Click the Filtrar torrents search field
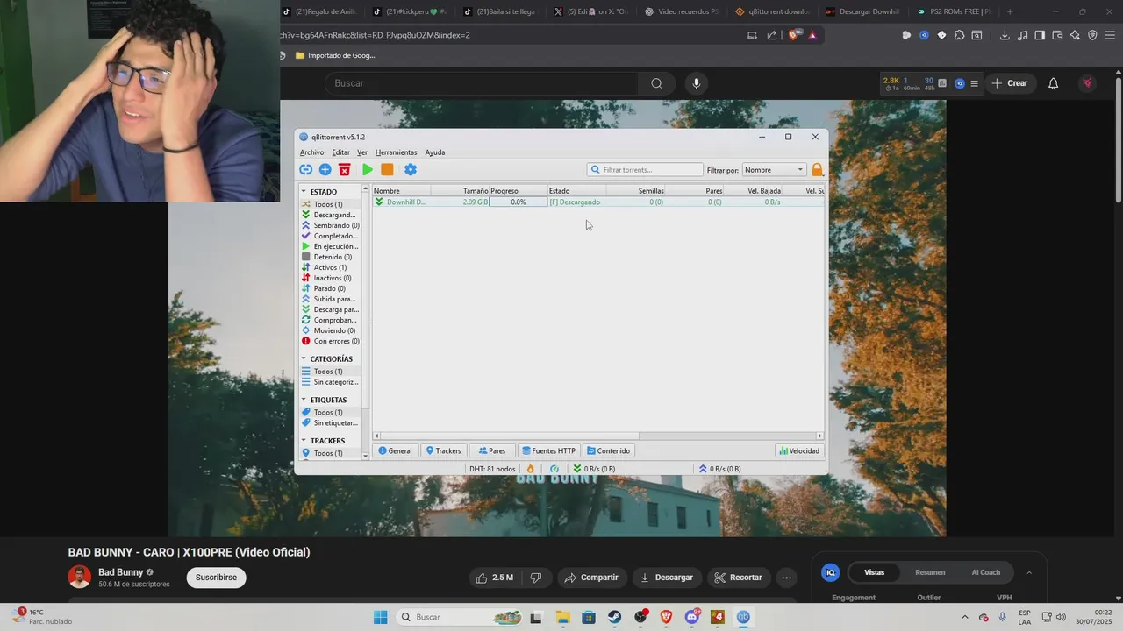Screen dimensions: 1123x631 (x=646, y=170)
